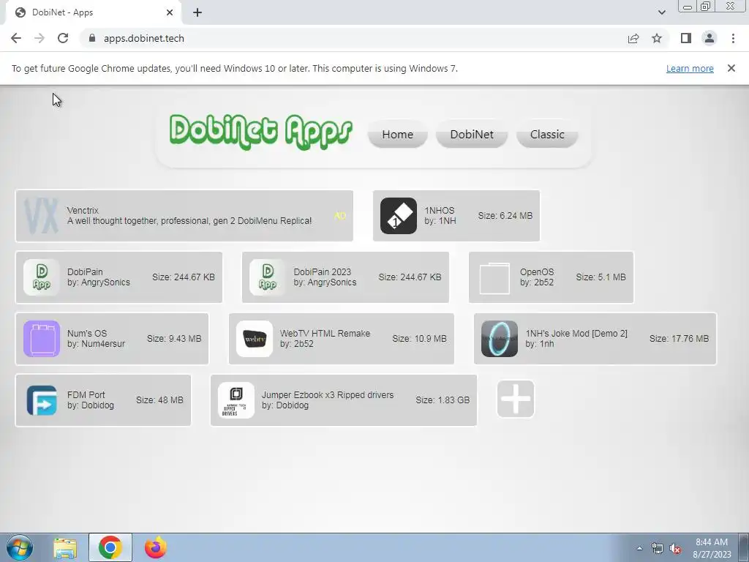Click the plus icon to add app

click(x=516, y=399)
